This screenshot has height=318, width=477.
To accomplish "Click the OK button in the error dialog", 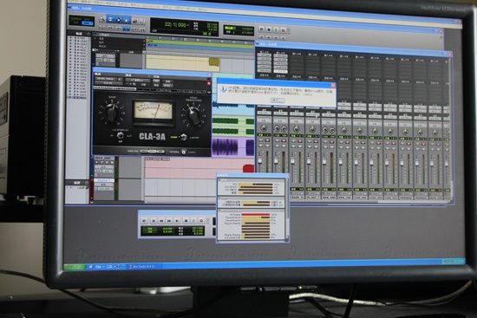I will (x=278, y=101).
